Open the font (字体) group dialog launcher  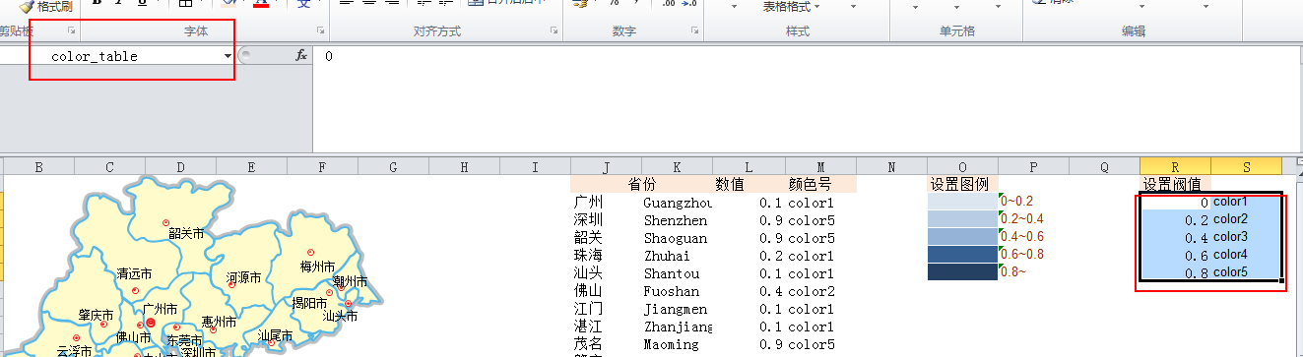pyautogui.click(x=320, y=31)
